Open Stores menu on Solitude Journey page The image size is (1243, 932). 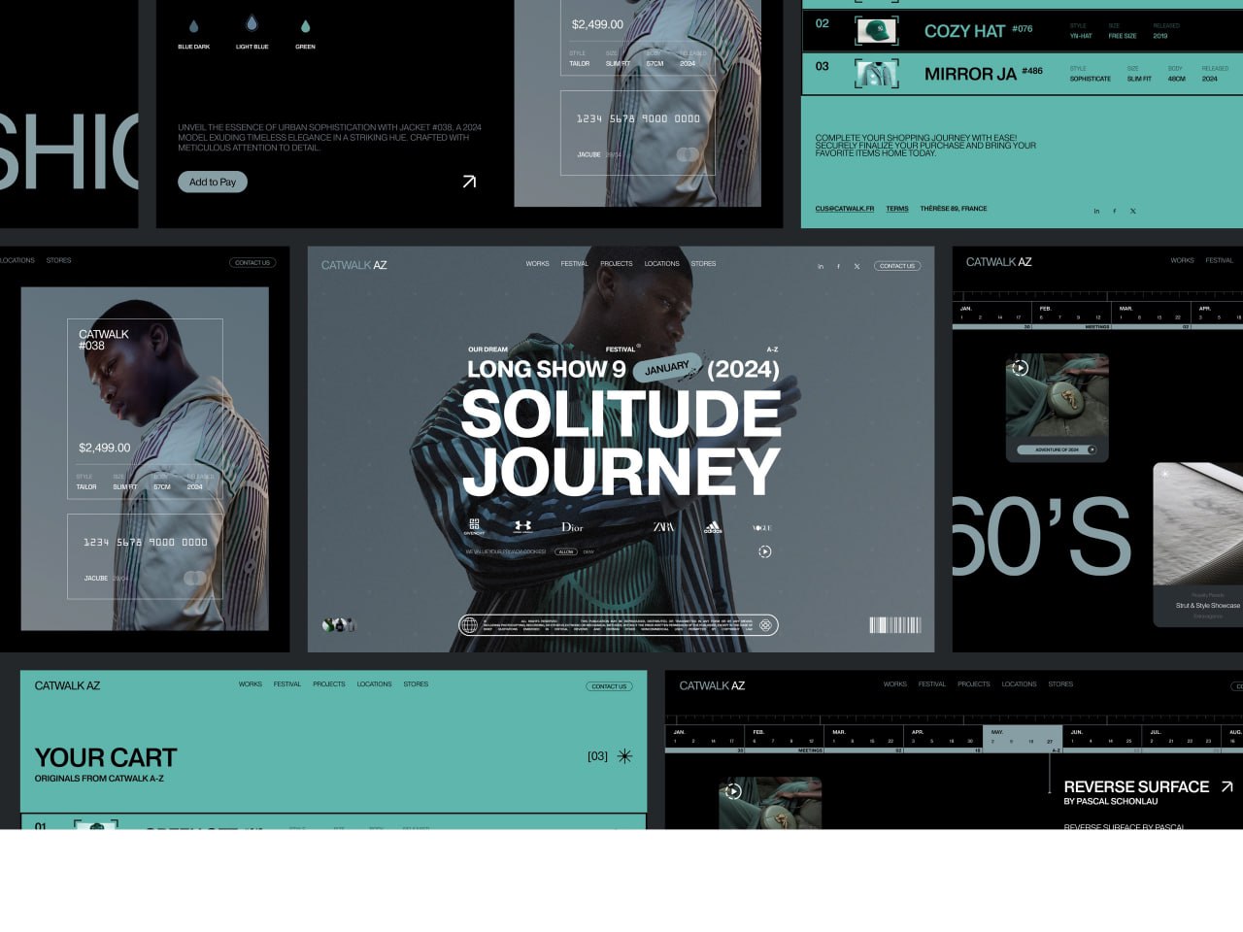(x=703, y=264)
